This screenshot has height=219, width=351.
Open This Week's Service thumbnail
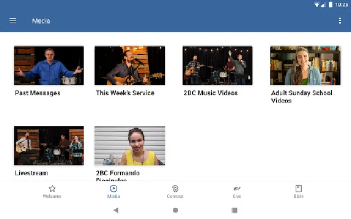(129, 65)
